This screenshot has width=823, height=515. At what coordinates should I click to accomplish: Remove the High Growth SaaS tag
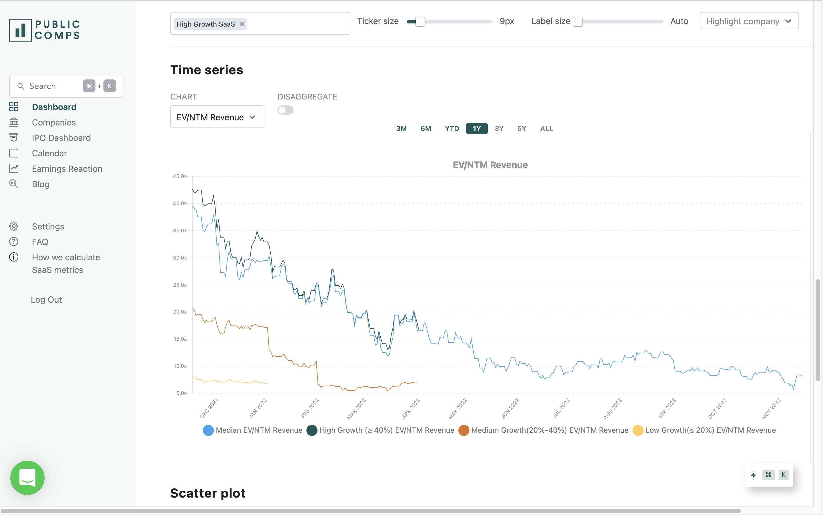pyautogui.click(x=242, y=24)
